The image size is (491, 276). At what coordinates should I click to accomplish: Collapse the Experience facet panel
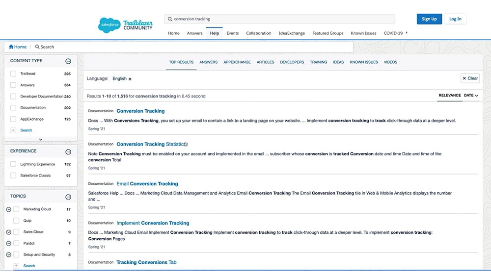click(68, 151)
